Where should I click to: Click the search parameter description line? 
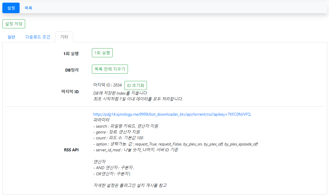coord(126,126)
